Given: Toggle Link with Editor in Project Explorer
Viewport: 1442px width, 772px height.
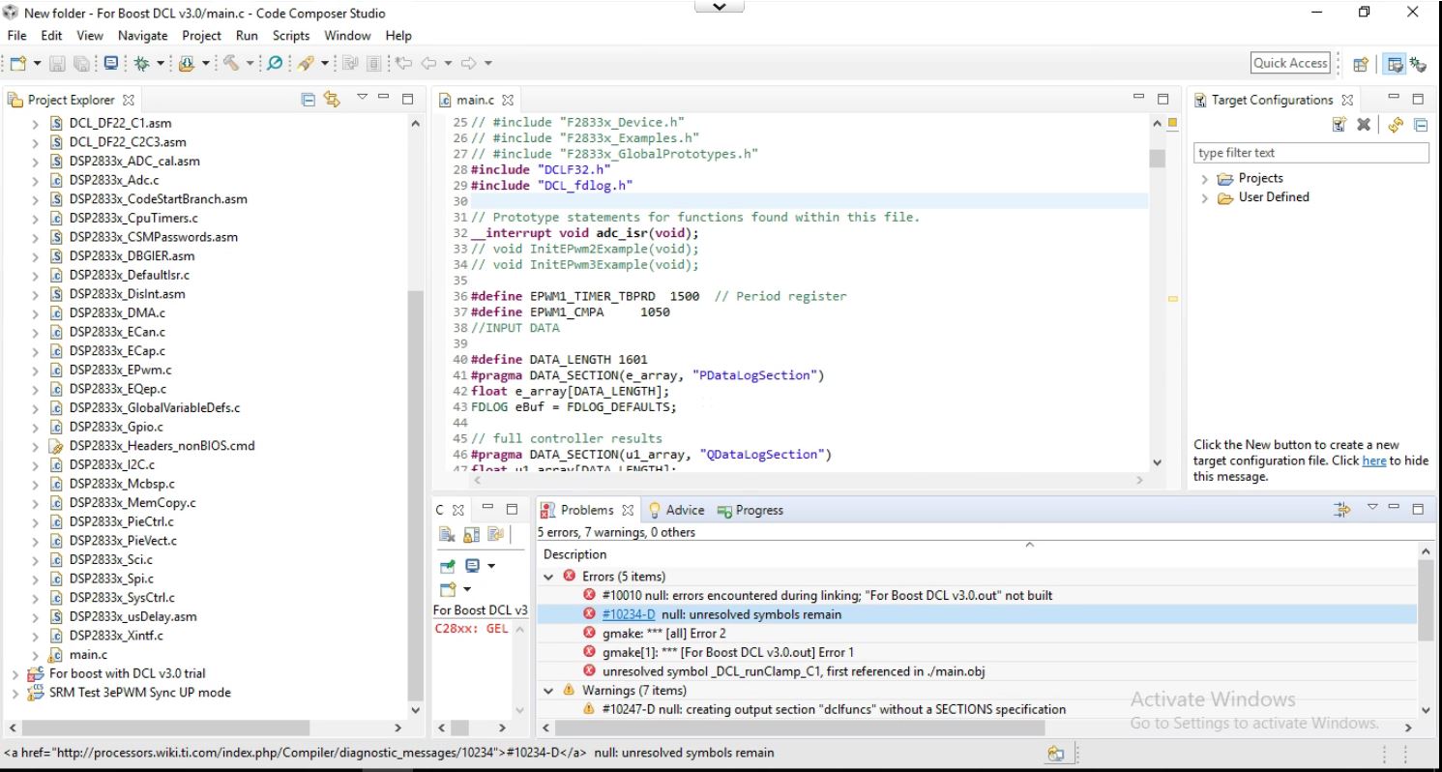Looking at the screenshot, I should (333, 100).
